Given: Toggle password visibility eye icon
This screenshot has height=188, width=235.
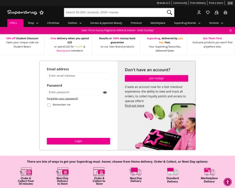Looking at the screenshot, I should [x=105, y=92].
